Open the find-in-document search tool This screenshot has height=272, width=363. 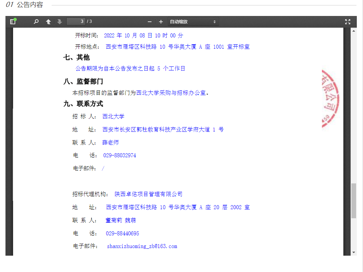(36, 22)
